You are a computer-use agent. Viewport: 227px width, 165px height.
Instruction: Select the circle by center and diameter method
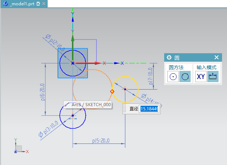(173, 77)
